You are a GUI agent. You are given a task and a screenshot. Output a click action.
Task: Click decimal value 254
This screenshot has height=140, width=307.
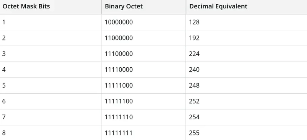coord(194,117)
